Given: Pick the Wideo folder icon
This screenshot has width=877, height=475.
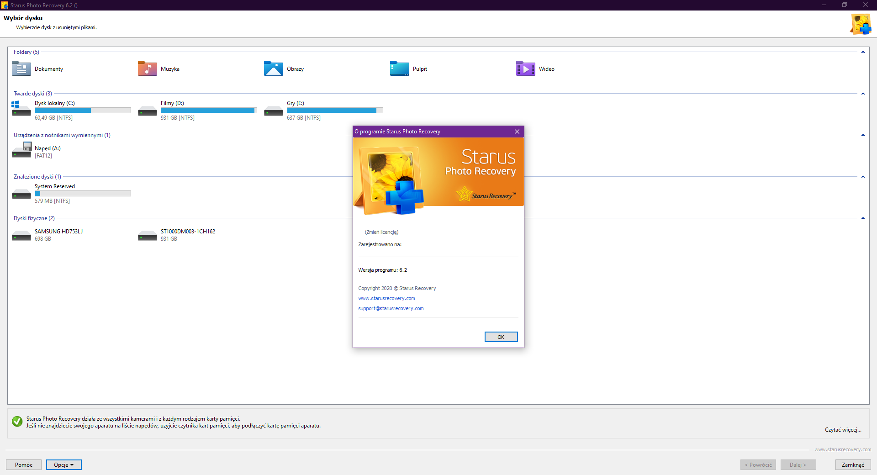Looking at the screenshot, I should coord(526,69).
